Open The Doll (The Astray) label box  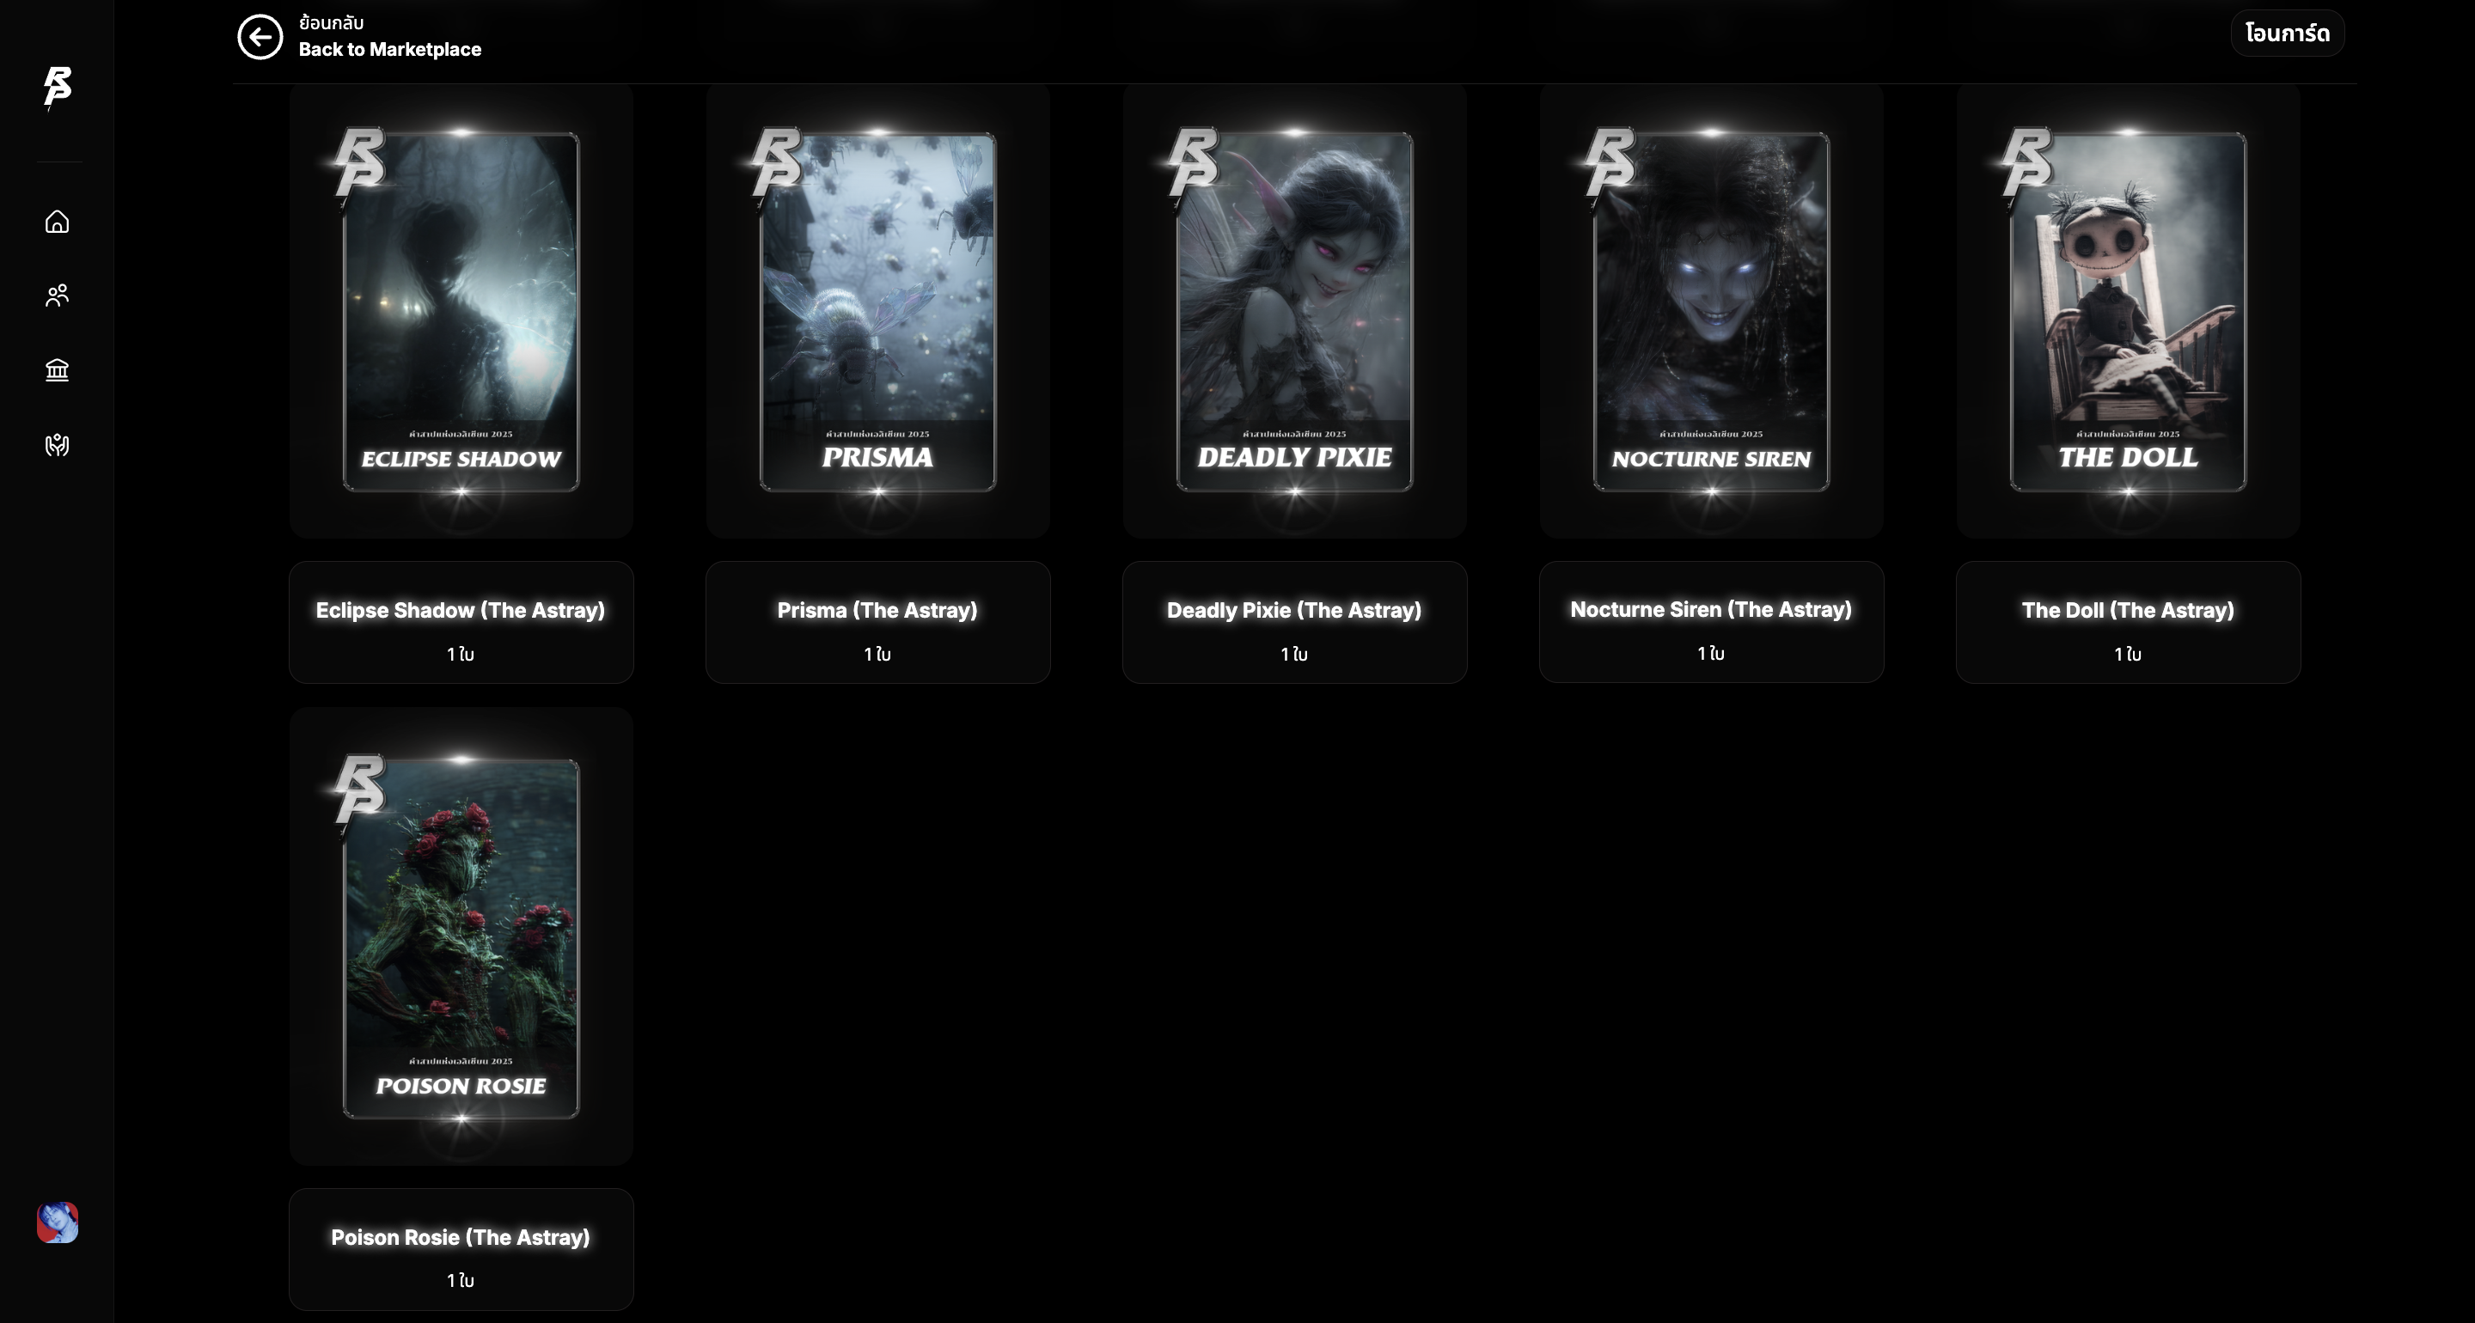[x=2128, y=623]
